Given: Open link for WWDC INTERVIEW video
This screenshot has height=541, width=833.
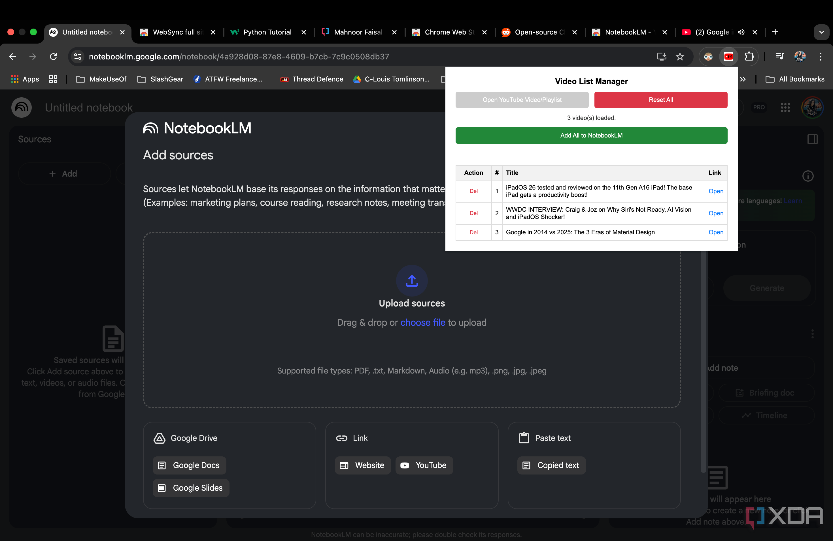Looking at the screenshot, I should 716,213.
